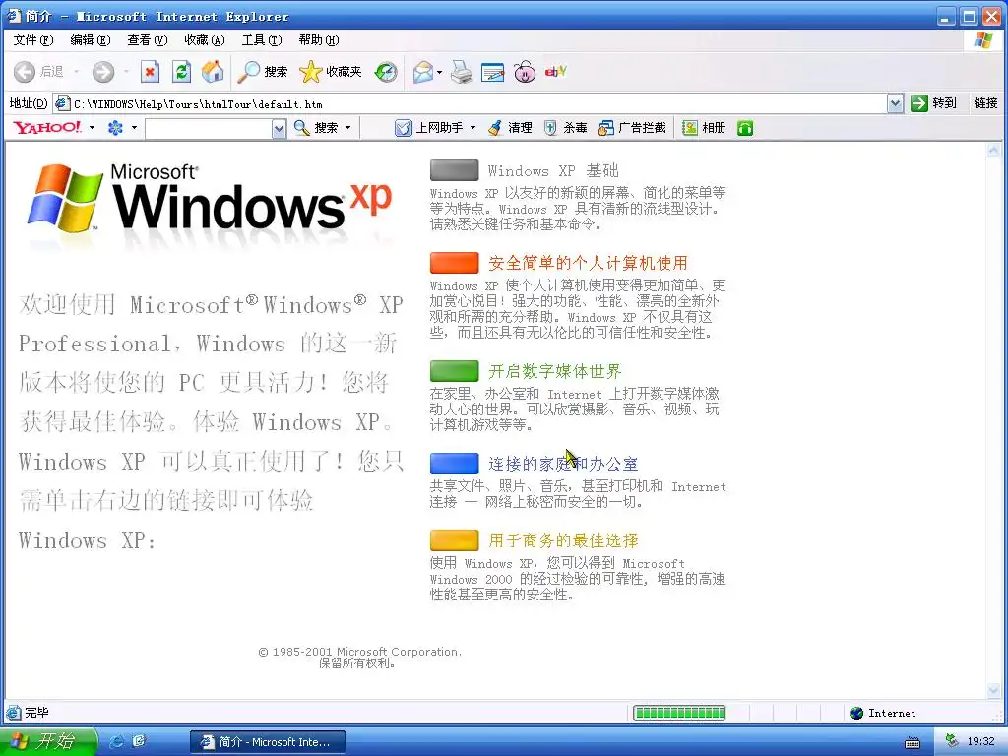Click the orange swatch beside 安全简单的个人计算机使用
1008x756 pixels.
tap(455, 263)
